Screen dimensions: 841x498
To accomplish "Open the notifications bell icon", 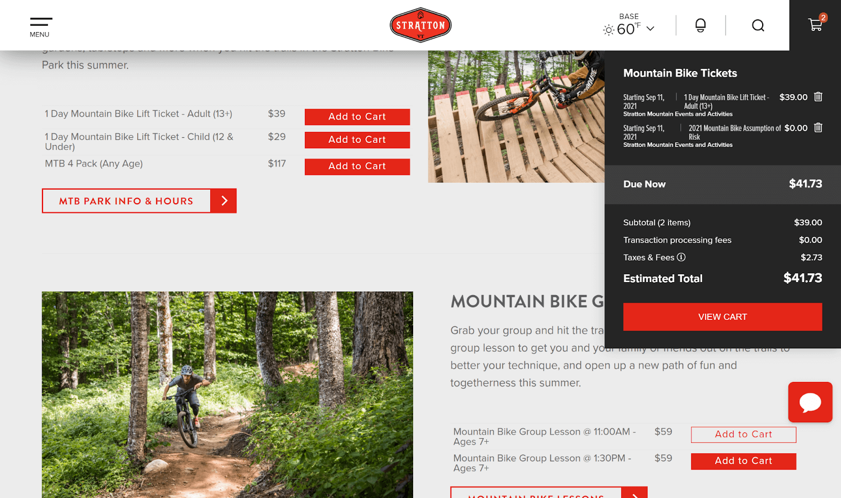I will coord(700,25).
